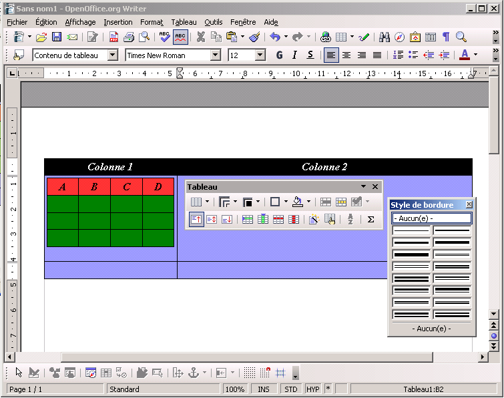
Task: Open Styles and Formatting window icon
Action: point(19,55)
